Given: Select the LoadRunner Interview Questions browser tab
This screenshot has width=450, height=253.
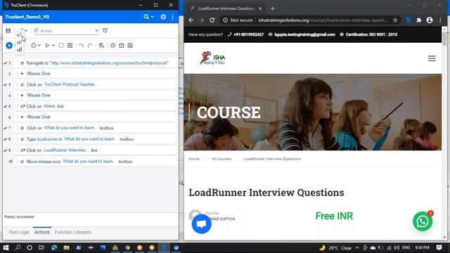Looking at the screenshot, I should click(226, 8).
